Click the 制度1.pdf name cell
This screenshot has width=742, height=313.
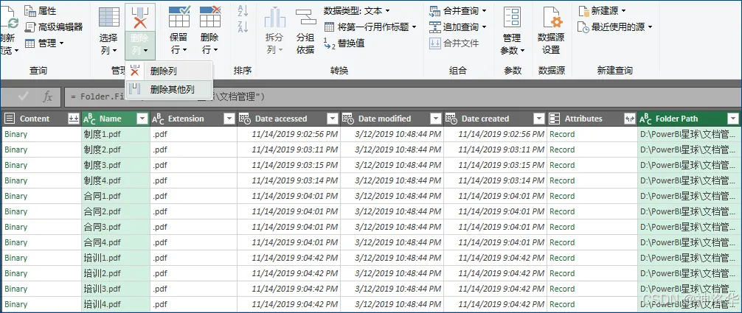pyautogui.click(x=116, y=134)
